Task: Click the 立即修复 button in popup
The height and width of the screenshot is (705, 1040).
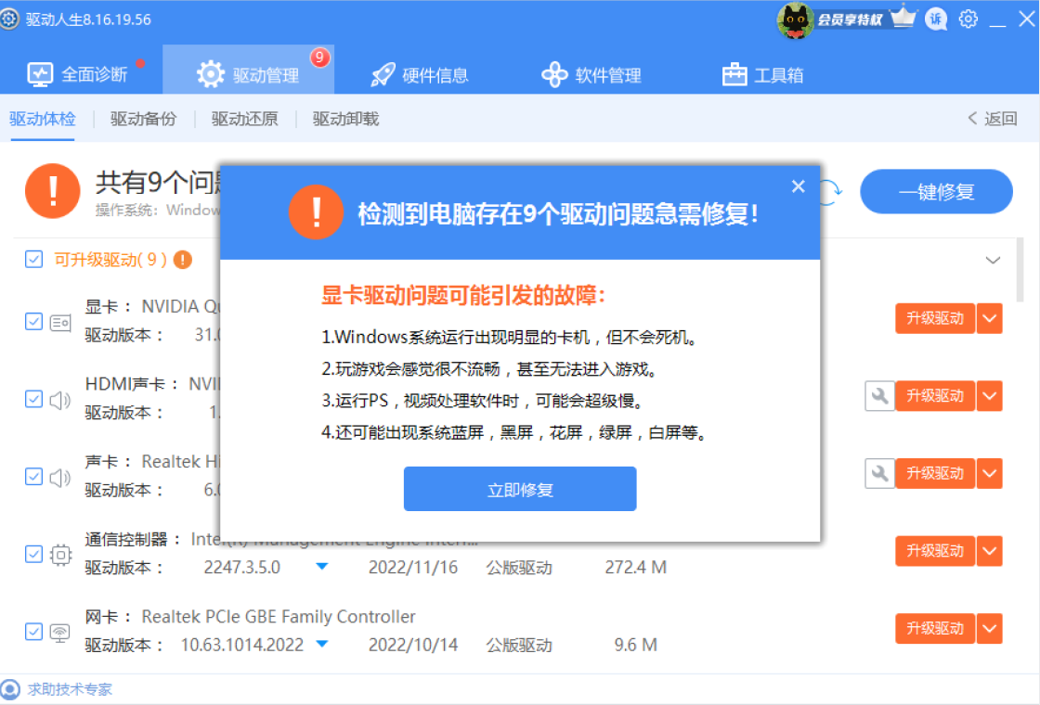Action: [519, 489]
